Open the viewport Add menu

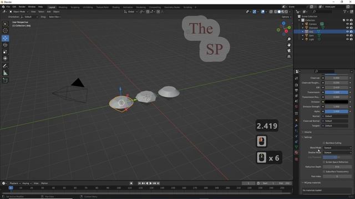49,12
